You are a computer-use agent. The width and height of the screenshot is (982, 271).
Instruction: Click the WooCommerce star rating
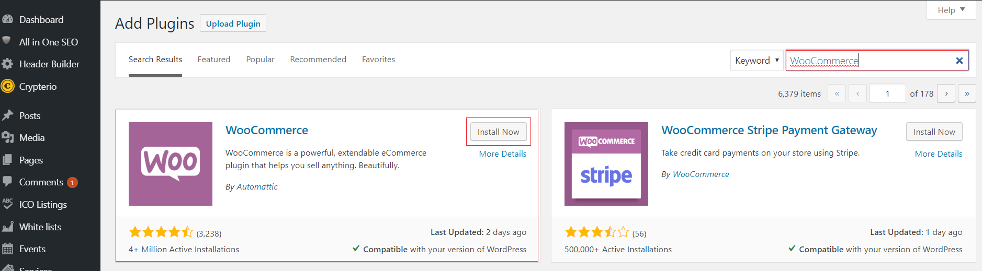161,232
